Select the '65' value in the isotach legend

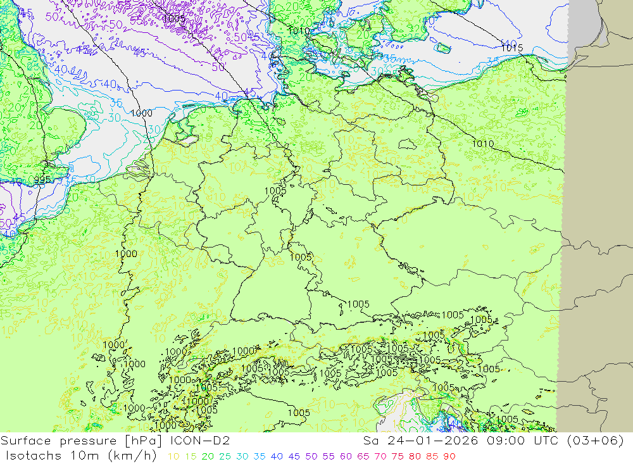tap(363, 457)
